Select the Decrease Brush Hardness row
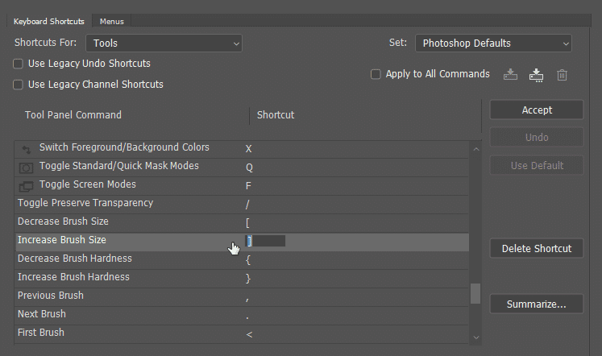The image size is (602, 356). [x=121, y=259]
